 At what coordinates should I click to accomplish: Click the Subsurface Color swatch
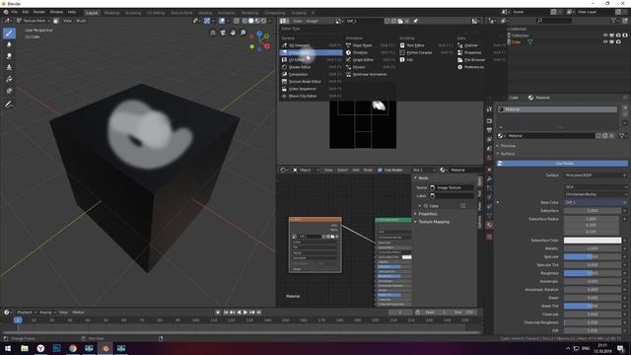click(593, 241)
